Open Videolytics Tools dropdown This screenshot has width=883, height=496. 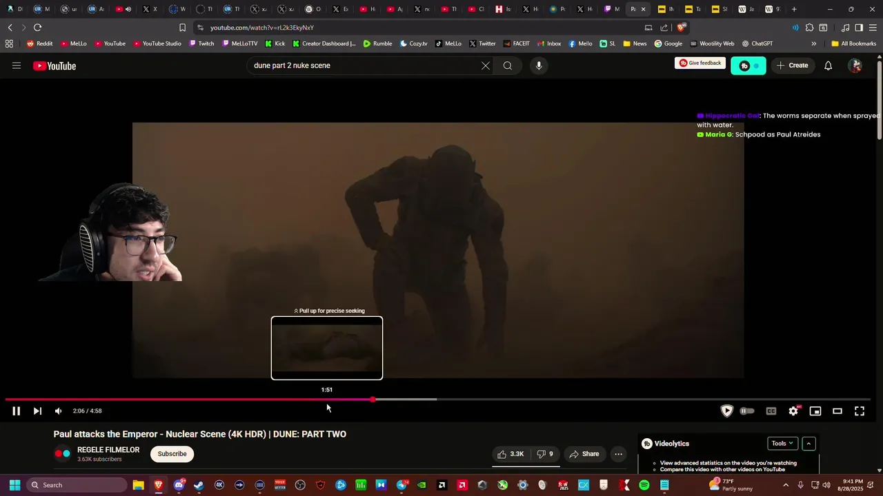click(782, 444)
